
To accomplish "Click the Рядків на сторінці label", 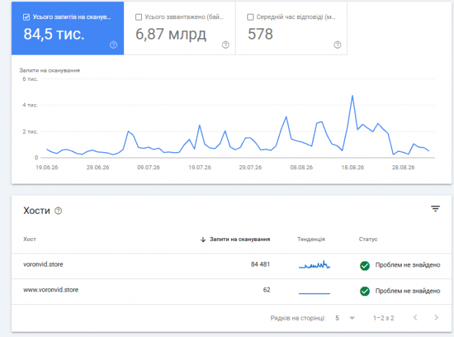I will [x=298, y=318].
